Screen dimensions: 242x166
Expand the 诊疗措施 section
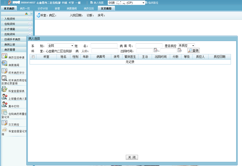[30, 29]
